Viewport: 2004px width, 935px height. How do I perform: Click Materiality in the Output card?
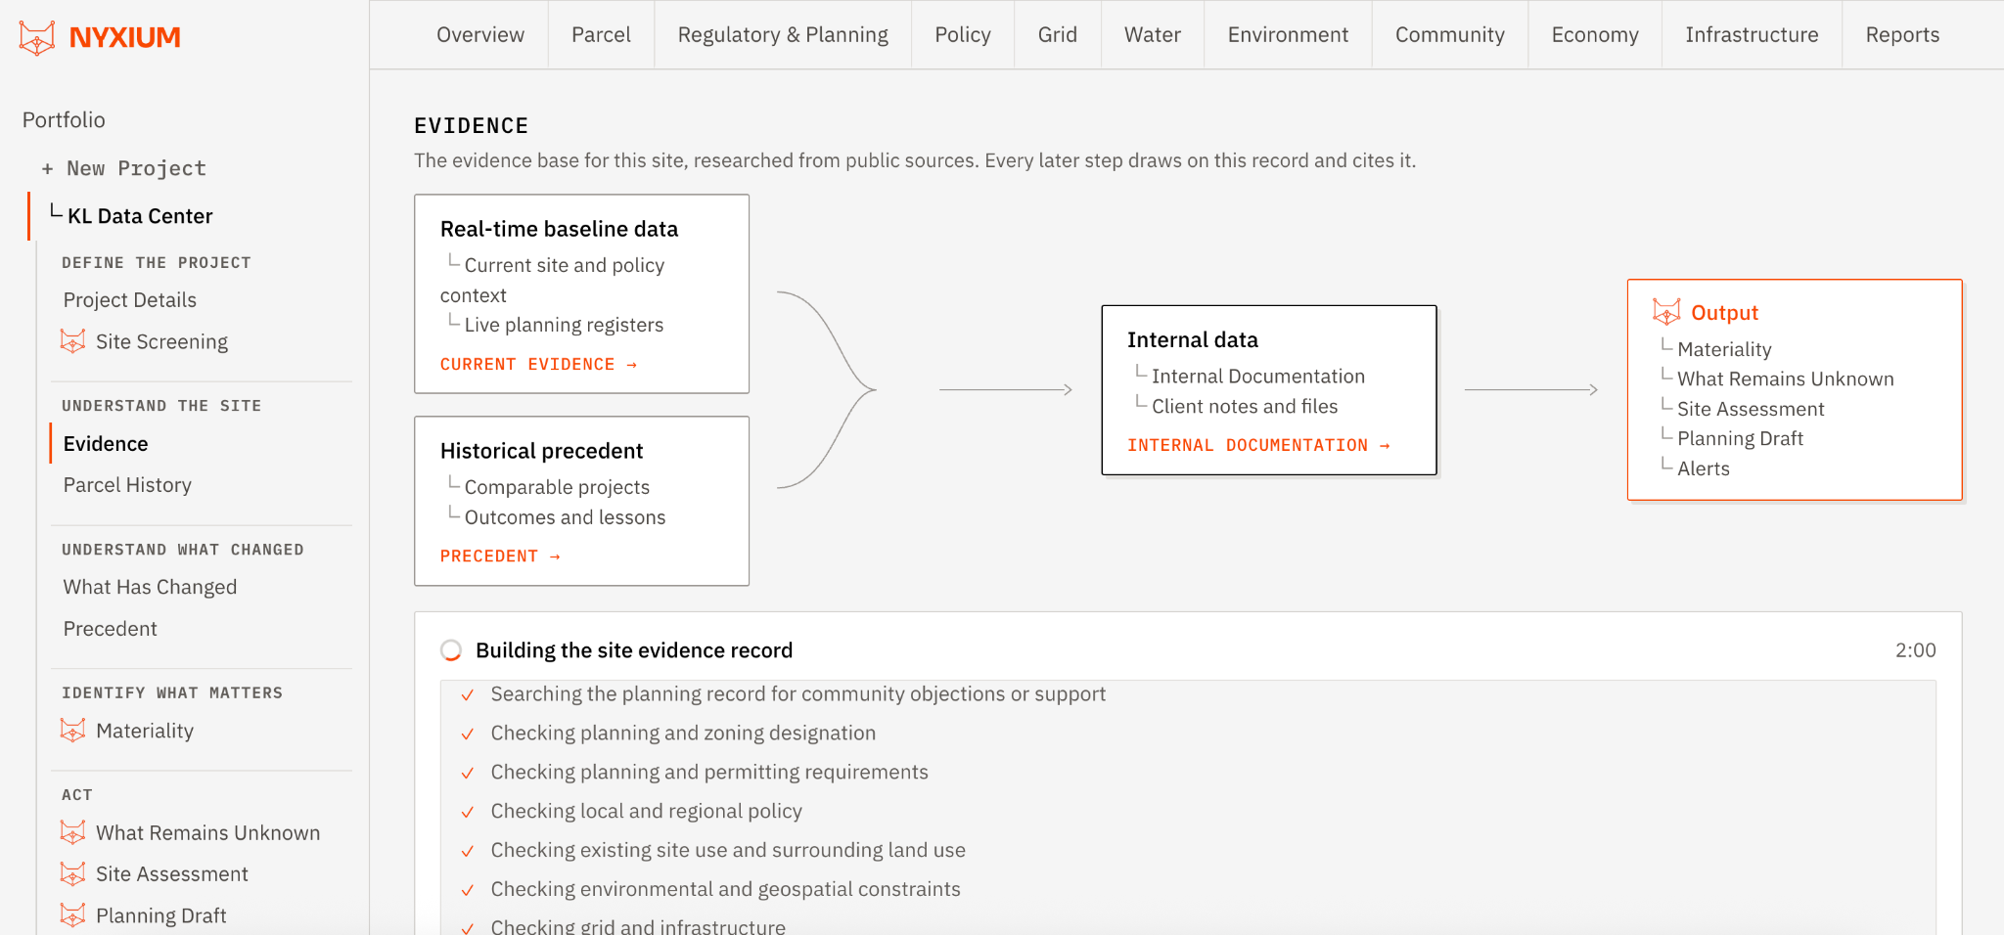coord(1724,349)
